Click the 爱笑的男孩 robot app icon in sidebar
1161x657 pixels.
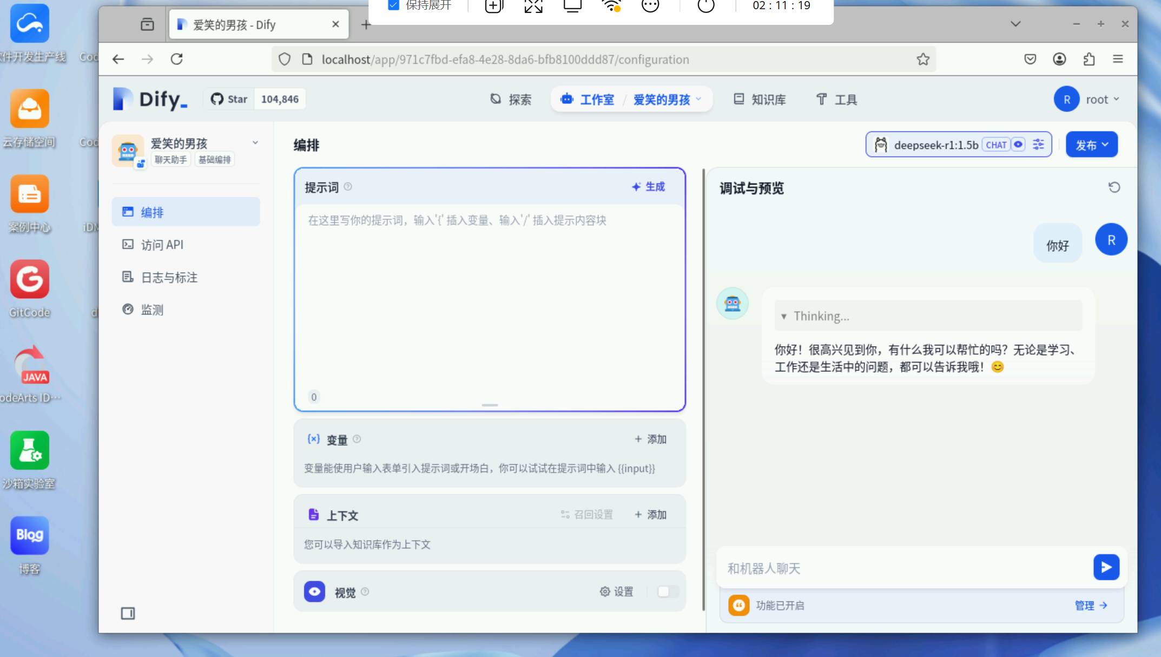(x=128, y=150)
